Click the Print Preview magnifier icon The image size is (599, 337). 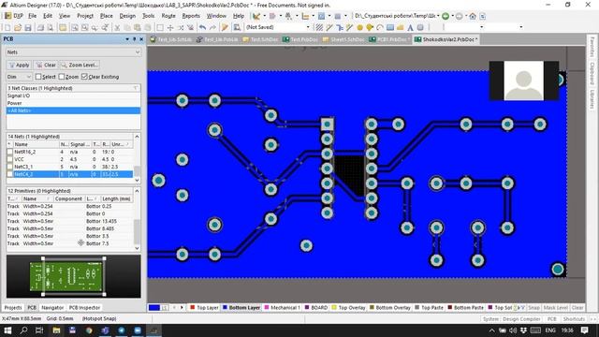[50, 27]
